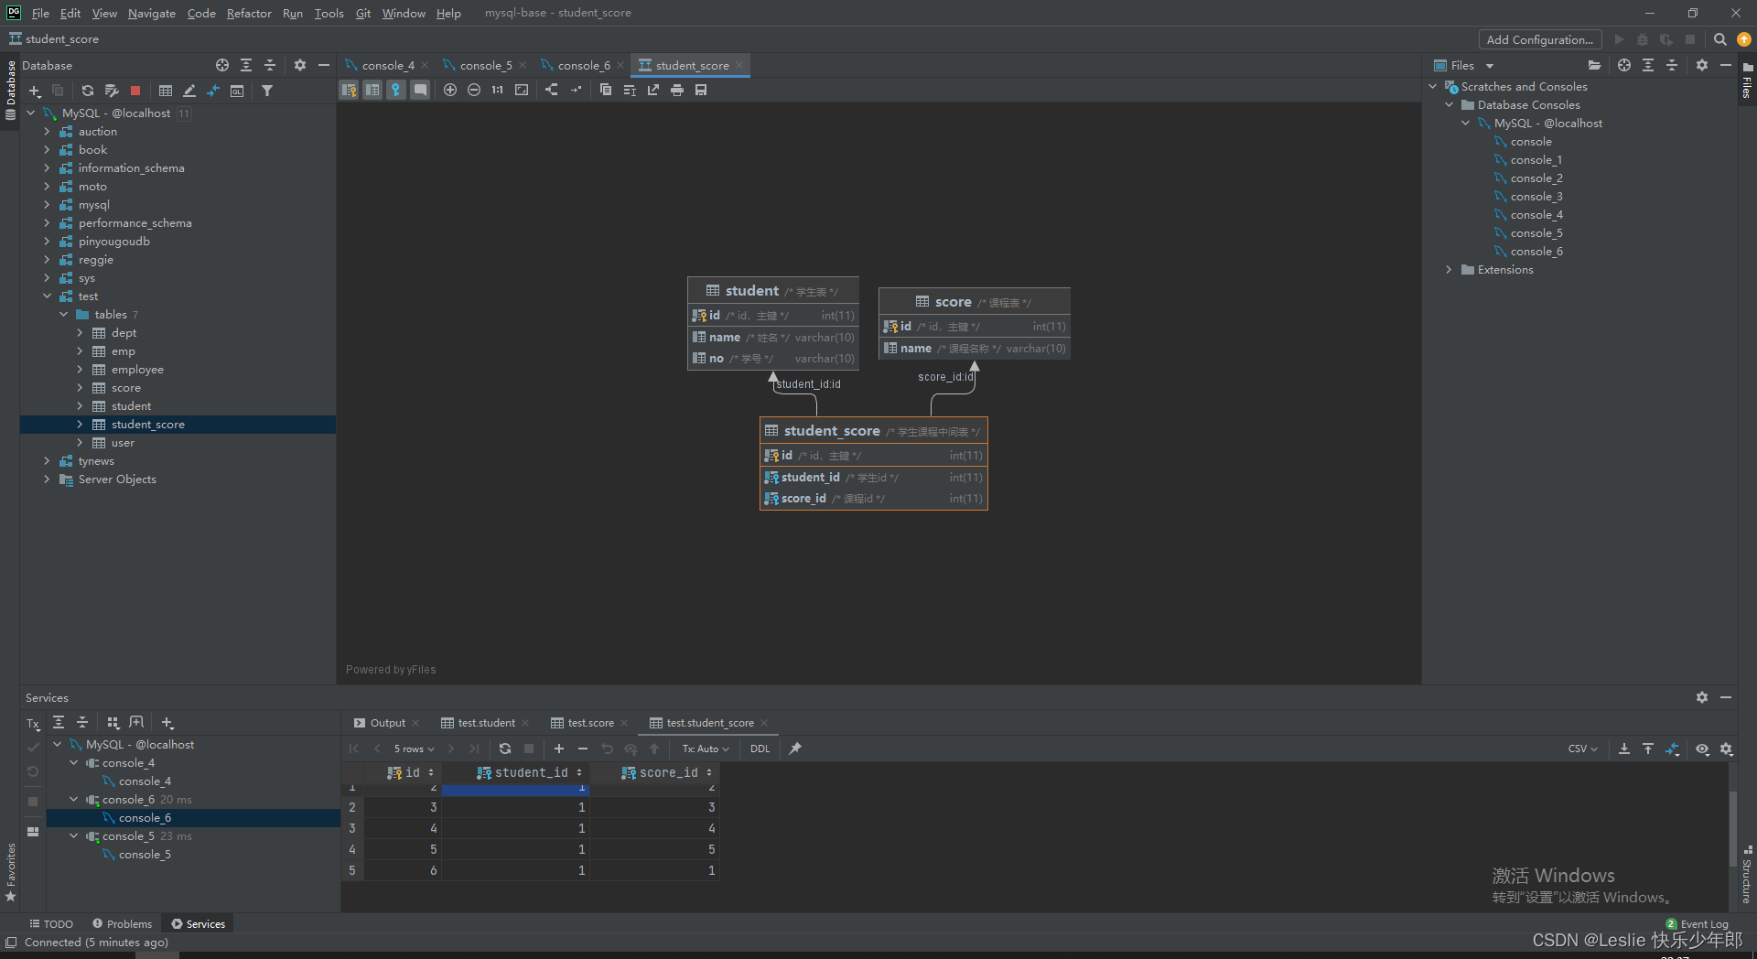The image size is (1757, 959).
Task: Toggle the Structure side tool window
Action: pos(1747,875)
